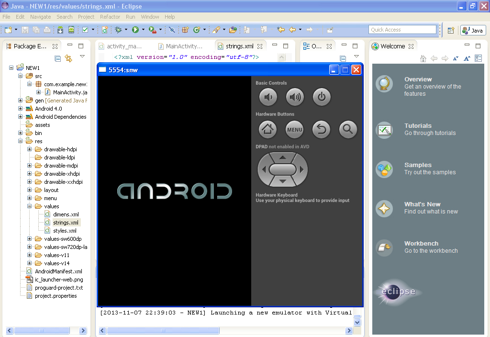The height and width of the screenshot is (337, 490).
Task: Close the strings.xml editor tab
Action: (x=260, y=46)
